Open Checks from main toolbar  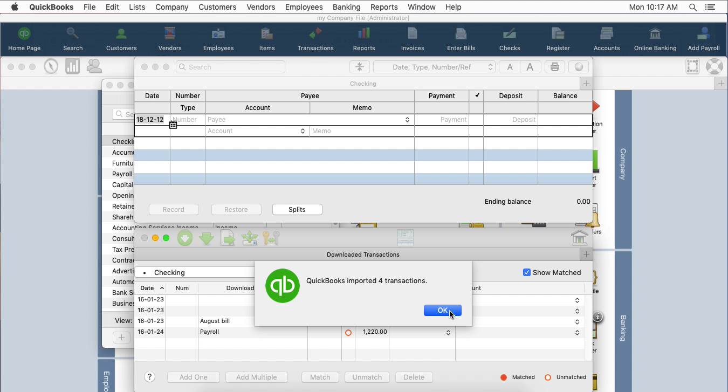[x=510, y=39]
